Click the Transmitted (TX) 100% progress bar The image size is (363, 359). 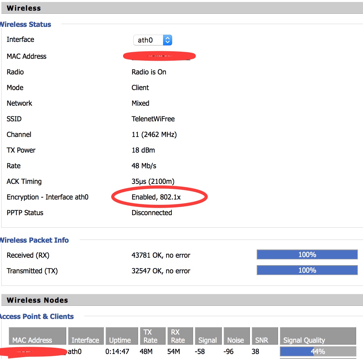point(307,270)
